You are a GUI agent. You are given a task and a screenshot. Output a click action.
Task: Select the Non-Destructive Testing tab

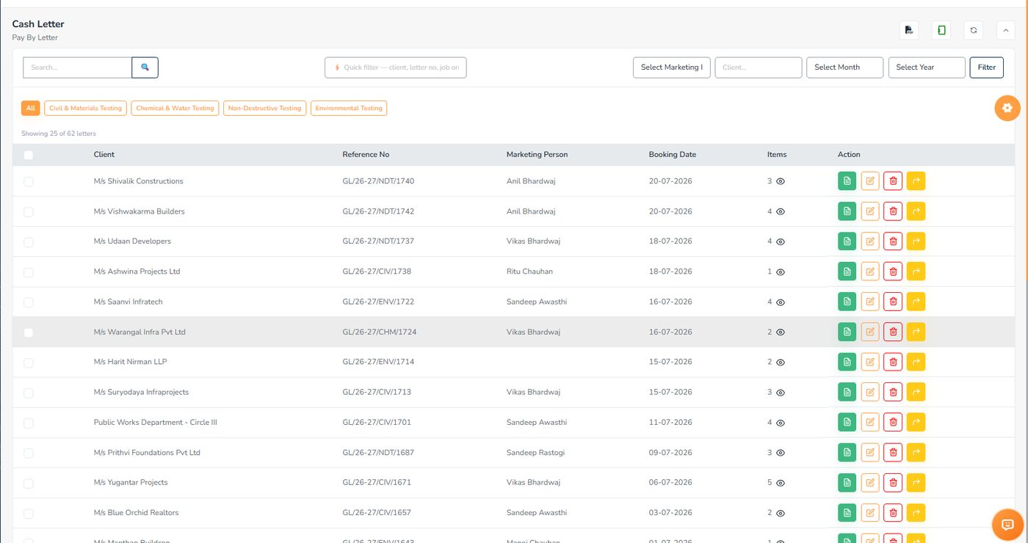265,108
